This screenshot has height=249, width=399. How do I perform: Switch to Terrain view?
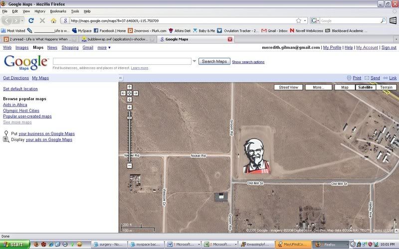click(x=386, y=87)
